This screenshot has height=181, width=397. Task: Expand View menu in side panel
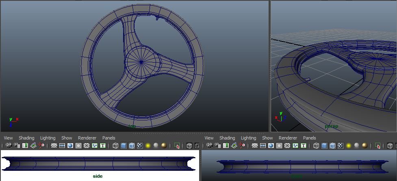coord(8,138)
